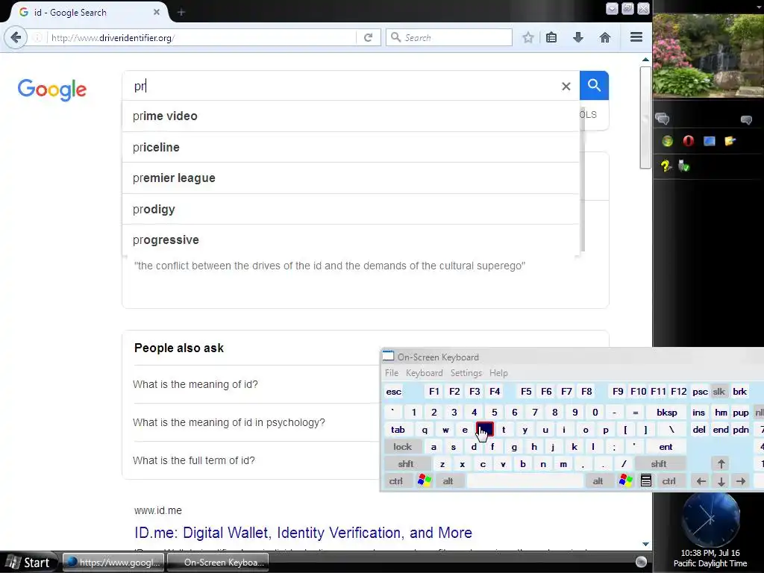Viewport: 764px width, 573px height.
Task: Click the esc key on keyboard
Action: 394,392
